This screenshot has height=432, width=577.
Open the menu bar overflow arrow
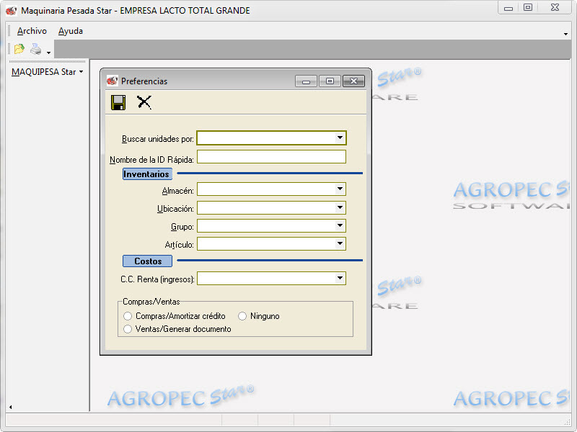[x=565, y=34]
